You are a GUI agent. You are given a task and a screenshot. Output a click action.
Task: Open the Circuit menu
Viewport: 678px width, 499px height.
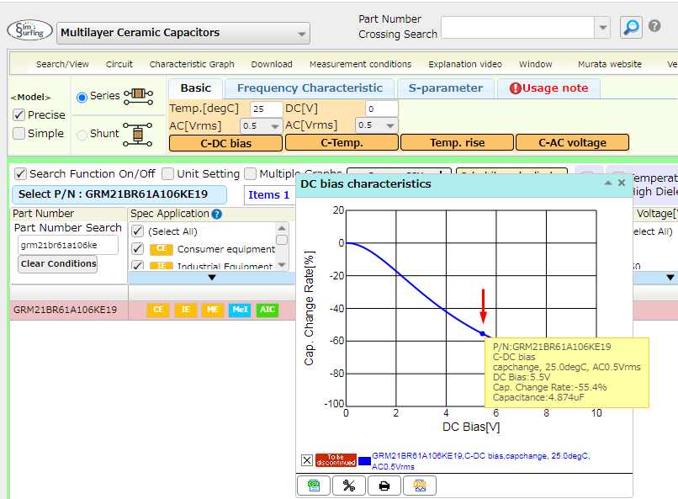[x=119, y=64]
